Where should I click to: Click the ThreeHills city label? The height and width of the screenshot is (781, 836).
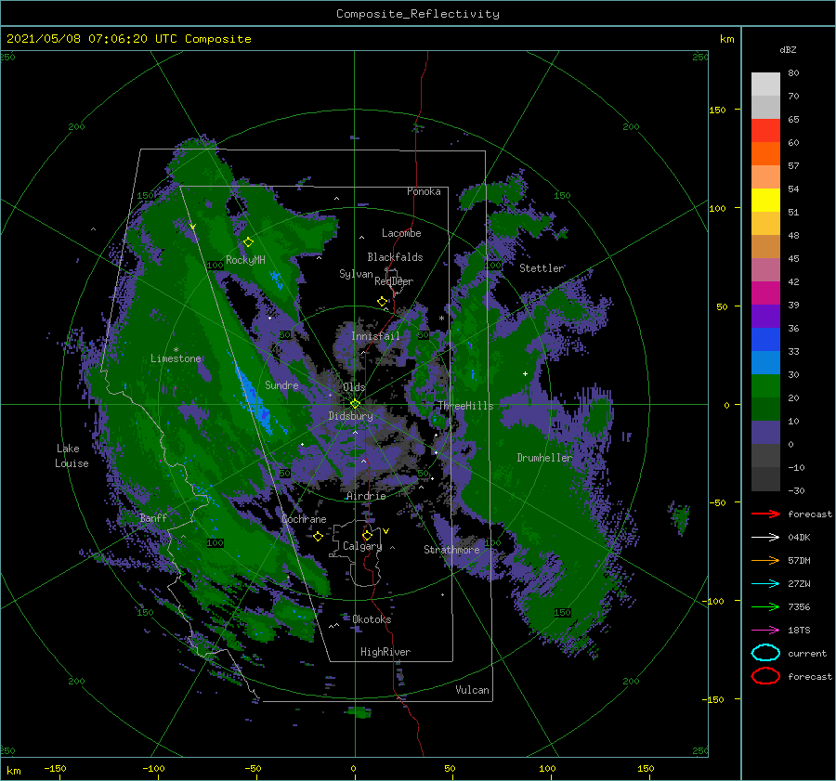click(465, 406)
